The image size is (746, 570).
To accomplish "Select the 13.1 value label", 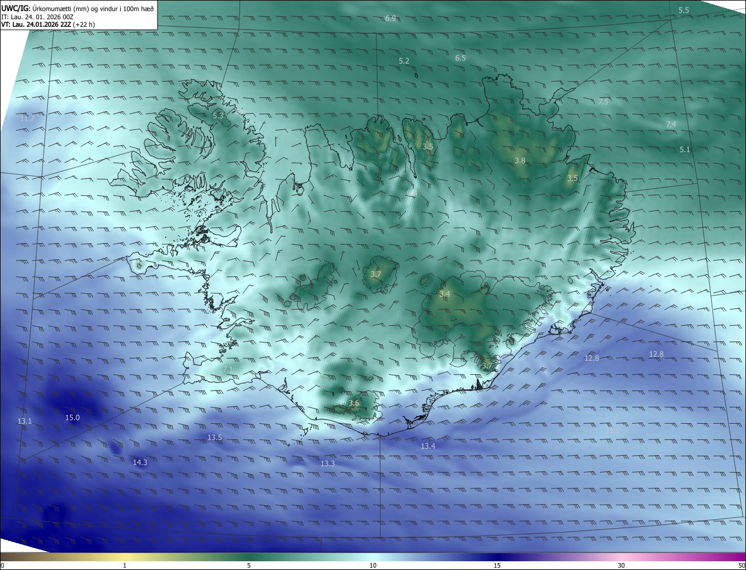I will click(24, 421).
